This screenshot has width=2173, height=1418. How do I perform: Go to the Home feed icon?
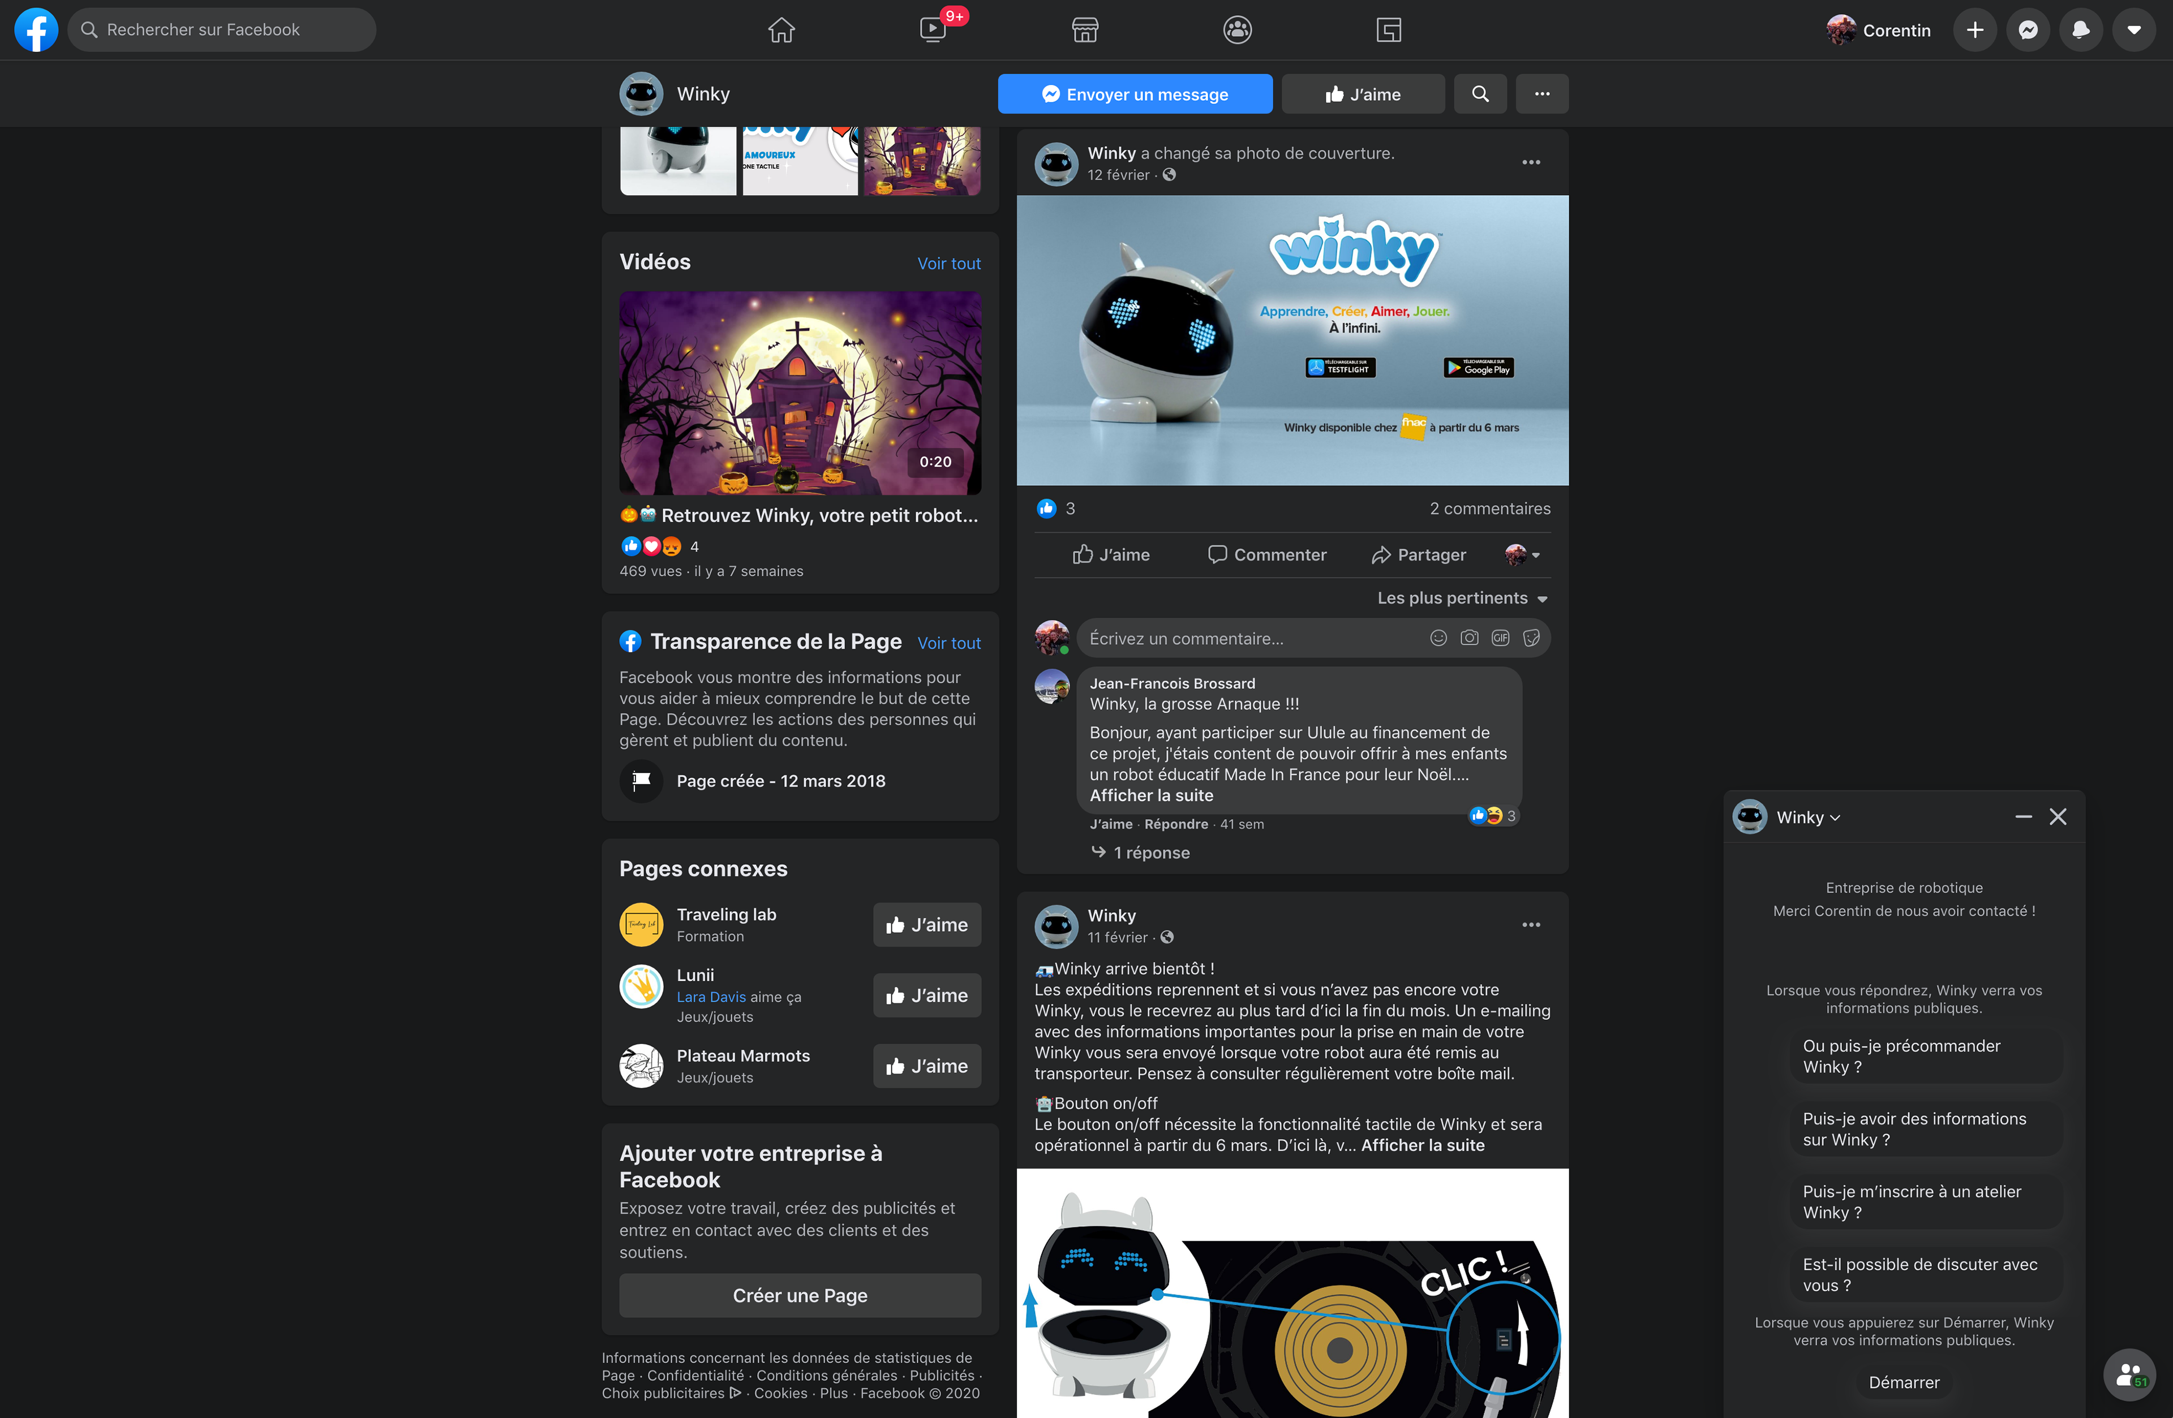tap(780, 30)
